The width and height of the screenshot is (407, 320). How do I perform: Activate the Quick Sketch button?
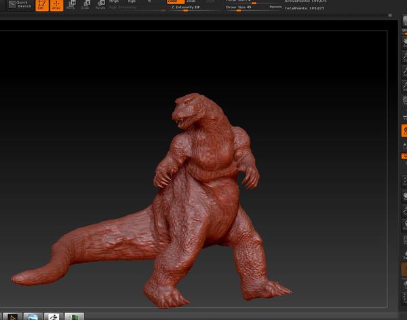20,5
